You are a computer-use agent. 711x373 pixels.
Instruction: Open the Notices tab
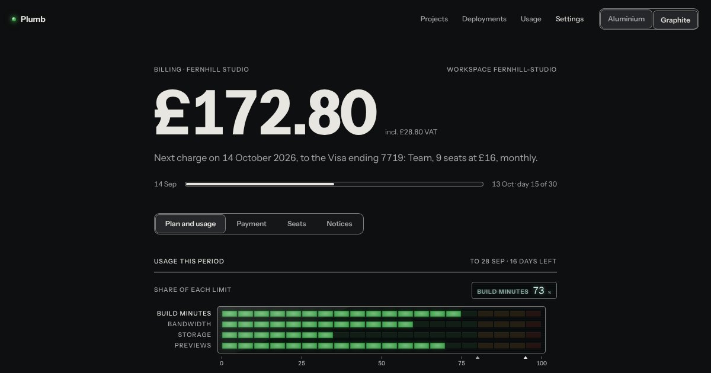pyautogui.click(x=340, y=224)
